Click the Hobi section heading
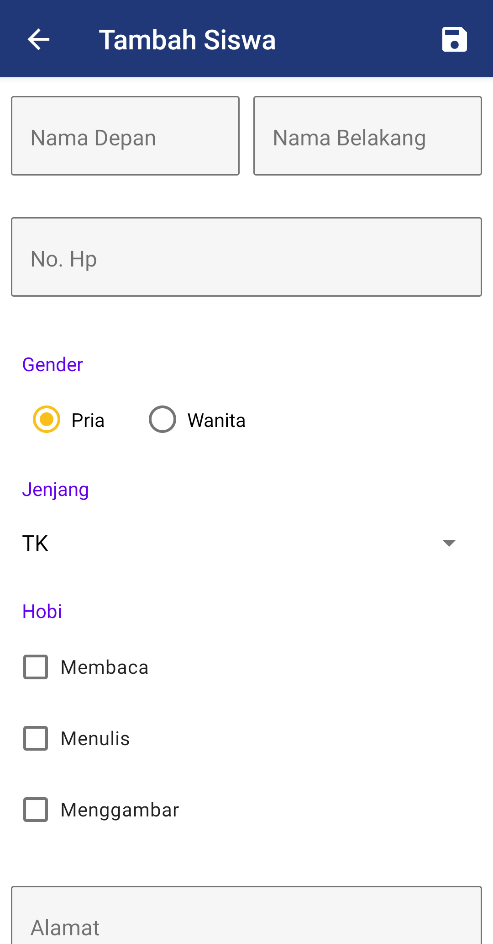This screenshot has height=944, width=493. pyautogui.click(x=42, y=612)
